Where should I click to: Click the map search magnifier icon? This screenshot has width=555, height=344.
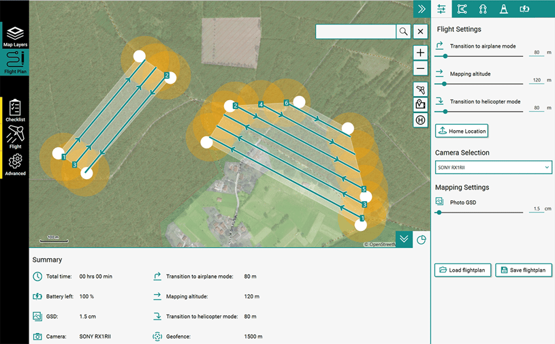pos(404,31)
